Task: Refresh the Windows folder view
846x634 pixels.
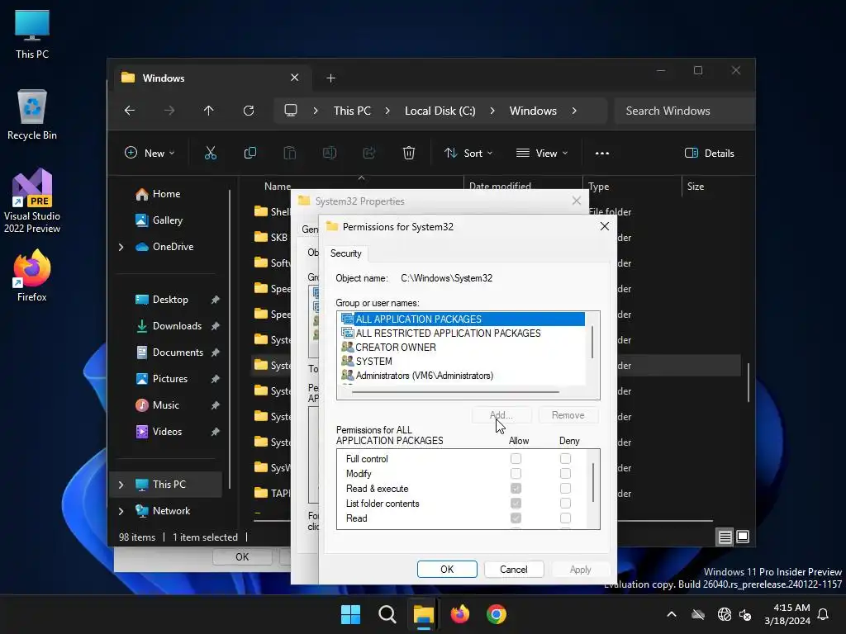Action: click(249, 111)
